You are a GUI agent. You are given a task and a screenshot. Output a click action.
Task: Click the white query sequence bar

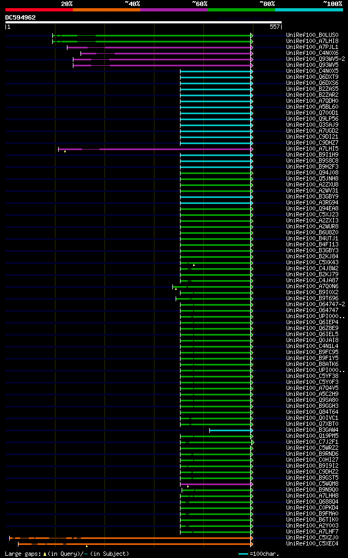click(x=144, y=22)
